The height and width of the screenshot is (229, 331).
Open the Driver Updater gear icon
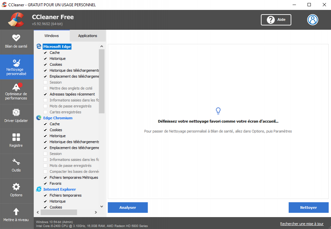click(x=16, y=112)
